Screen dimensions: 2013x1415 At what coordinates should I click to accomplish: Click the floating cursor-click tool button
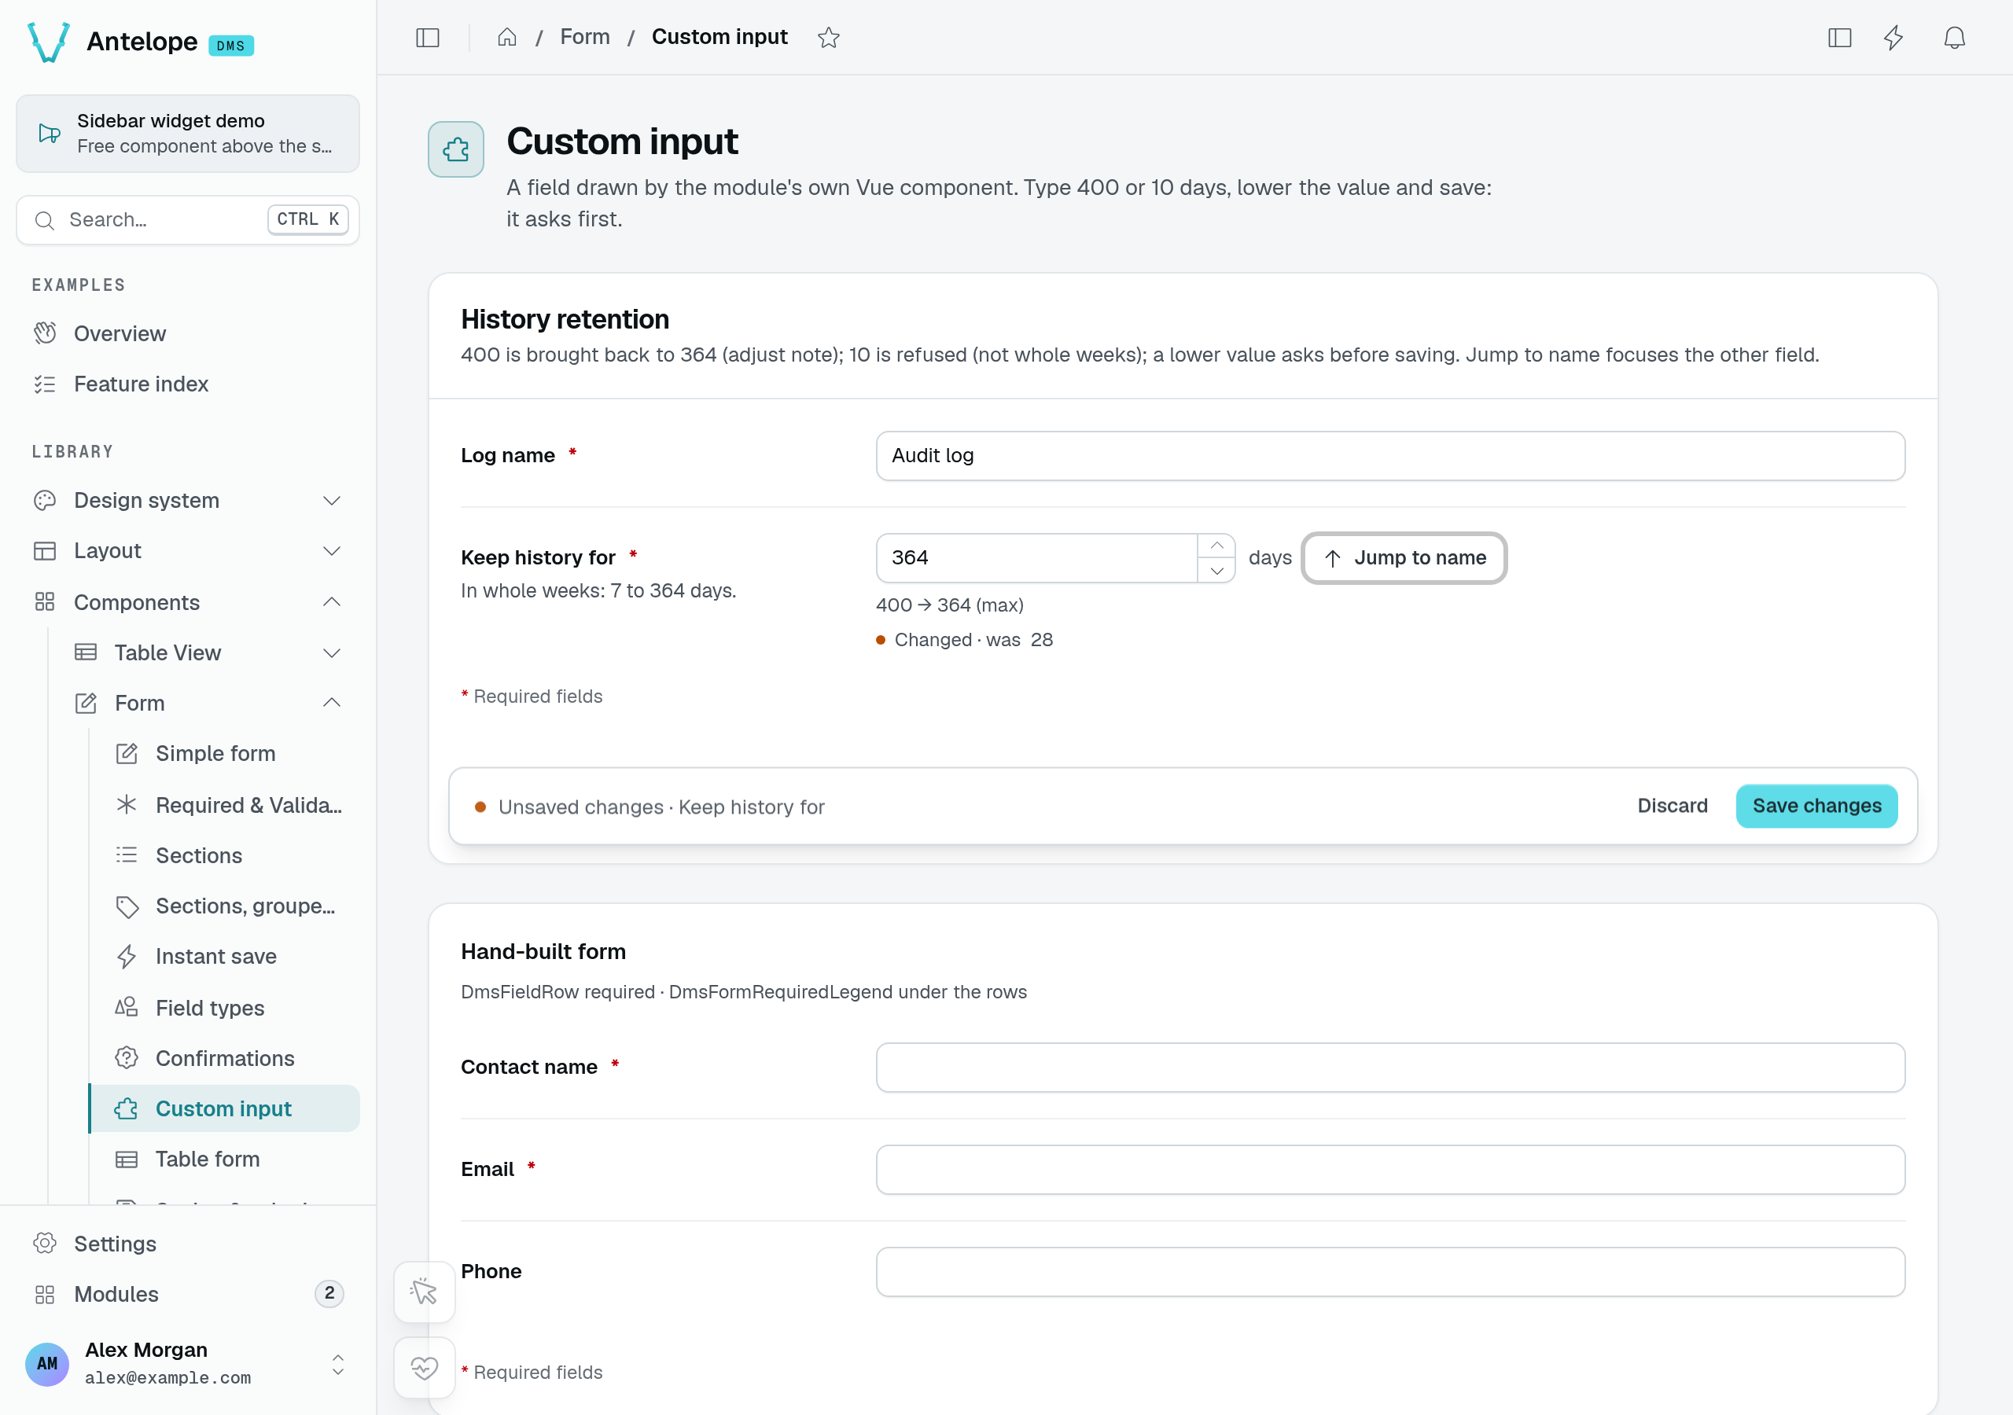(425, 1292)
